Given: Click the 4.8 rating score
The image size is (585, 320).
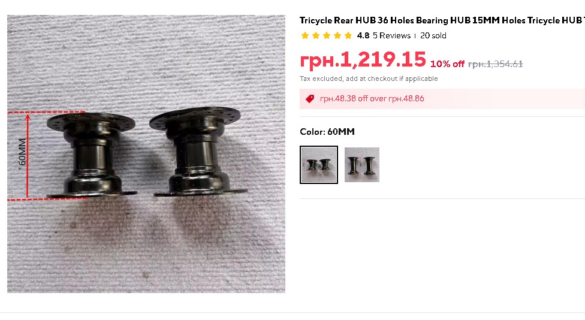Looking at the screenshot, I should 363,35.
